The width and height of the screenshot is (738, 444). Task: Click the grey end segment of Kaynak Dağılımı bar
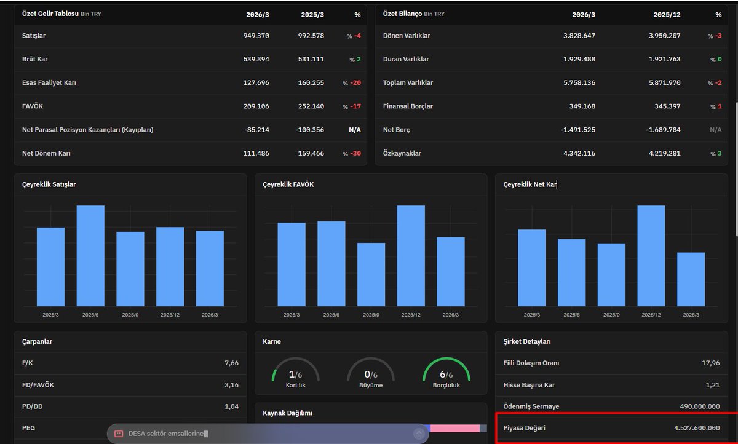pyautogui.click(x=483, y=428)
